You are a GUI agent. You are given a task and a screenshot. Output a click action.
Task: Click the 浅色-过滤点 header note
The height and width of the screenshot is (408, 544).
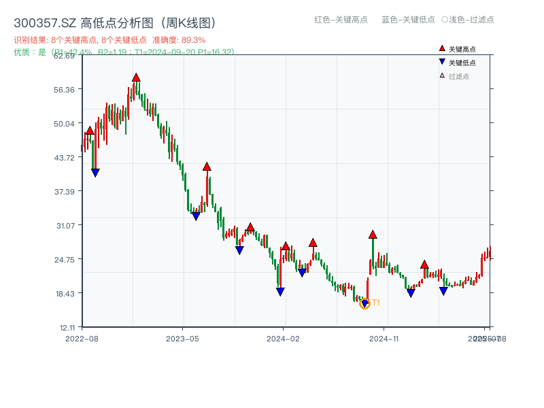click(471, 20)
